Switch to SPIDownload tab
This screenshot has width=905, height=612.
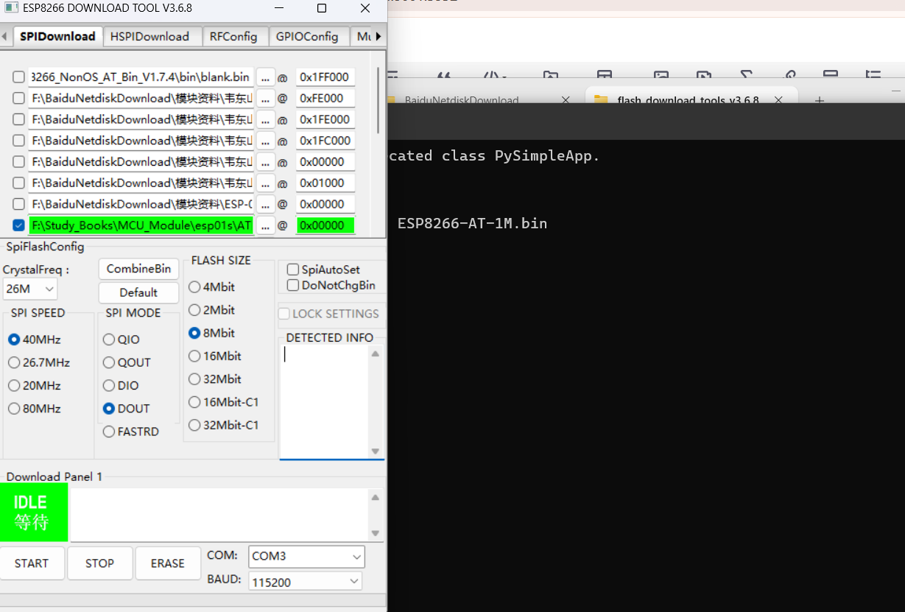[x=57, y=36]
